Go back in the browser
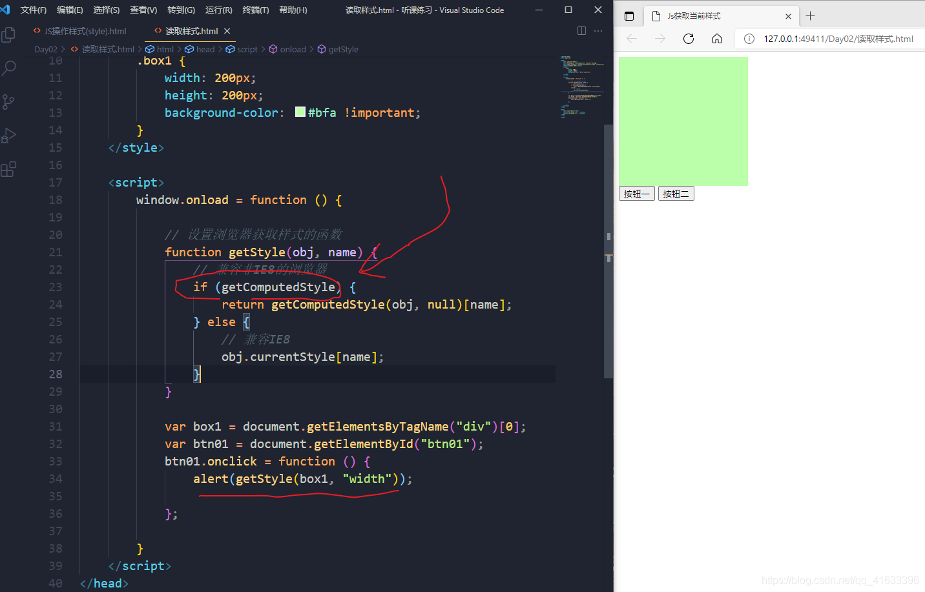 point(632,39)
